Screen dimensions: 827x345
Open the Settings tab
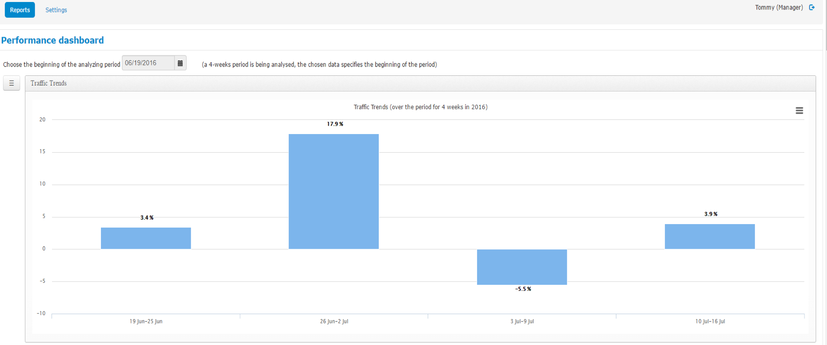tap(56, 10)
